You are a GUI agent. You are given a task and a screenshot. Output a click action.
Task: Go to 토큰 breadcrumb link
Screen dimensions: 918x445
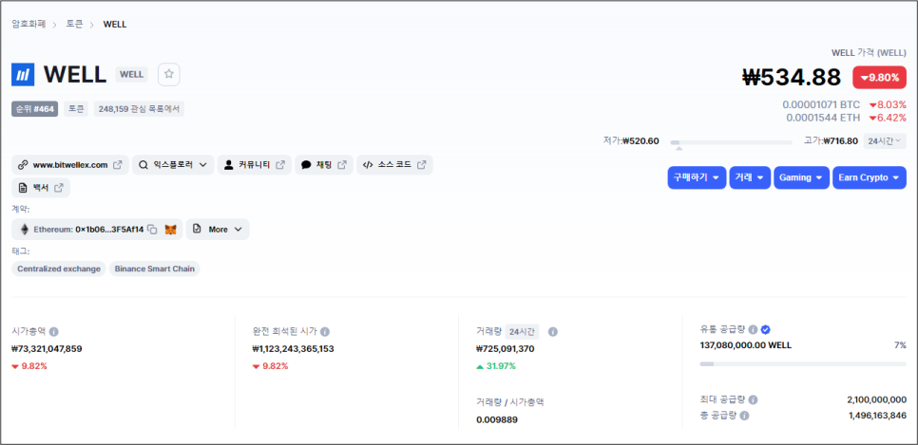[74, 24]
